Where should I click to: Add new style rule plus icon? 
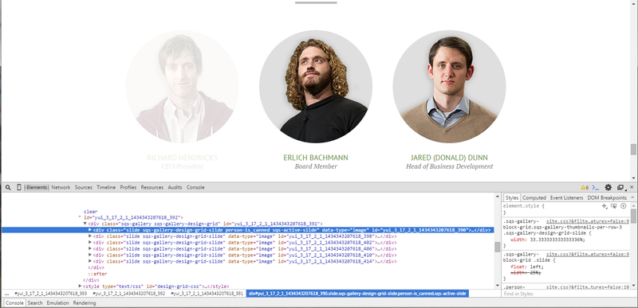click(x=605, y=206)
